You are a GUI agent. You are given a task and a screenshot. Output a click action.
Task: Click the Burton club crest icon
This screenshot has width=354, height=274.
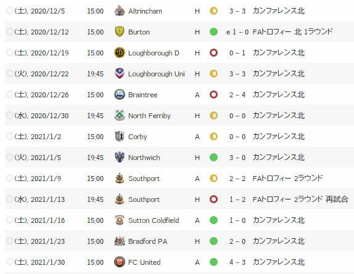coord(120,32)
